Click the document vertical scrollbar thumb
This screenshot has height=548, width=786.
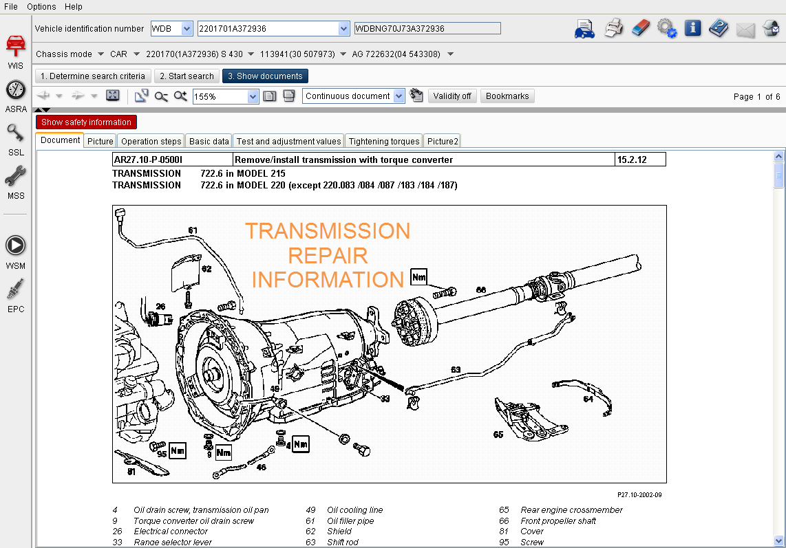(778, 175)
